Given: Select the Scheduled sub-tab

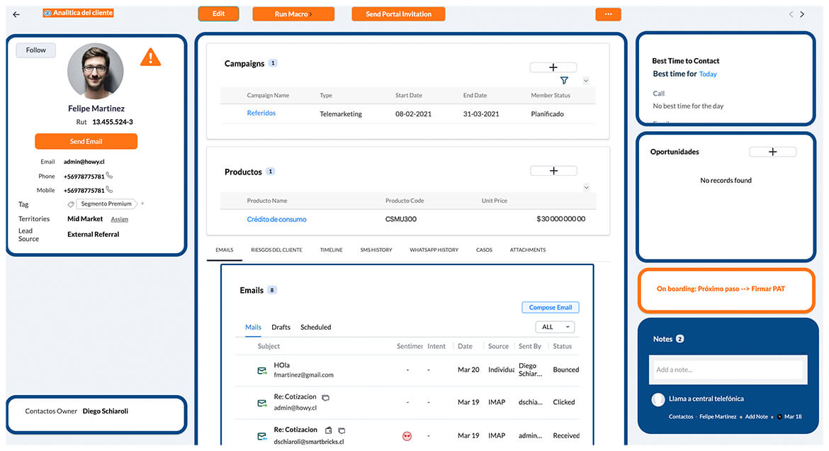Looking at the screenshot, I should (315, 327).
